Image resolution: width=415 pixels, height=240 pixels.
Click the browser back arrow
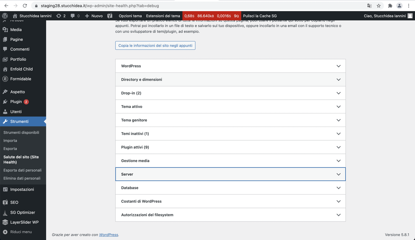[x=6, y=6]
